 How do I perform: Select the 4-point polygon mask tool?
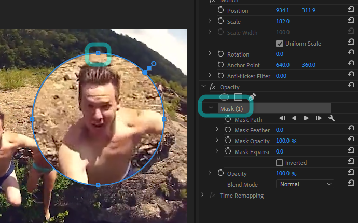point(238,97)
